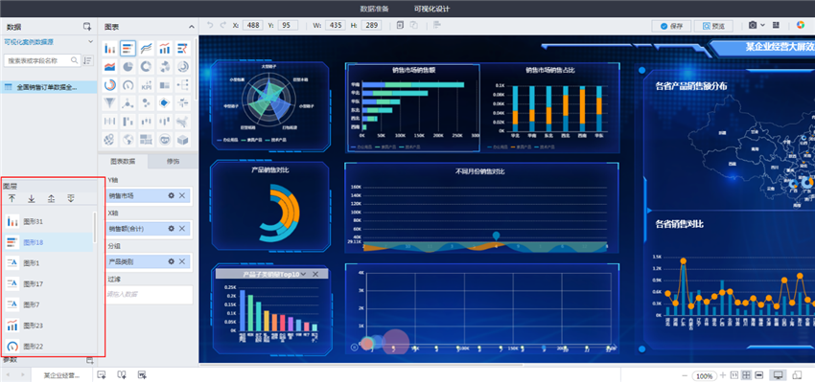The width and height of the screenshot is (815, 382).
Task: Select the donut chart type icon
Action: (x=146, y=67)
